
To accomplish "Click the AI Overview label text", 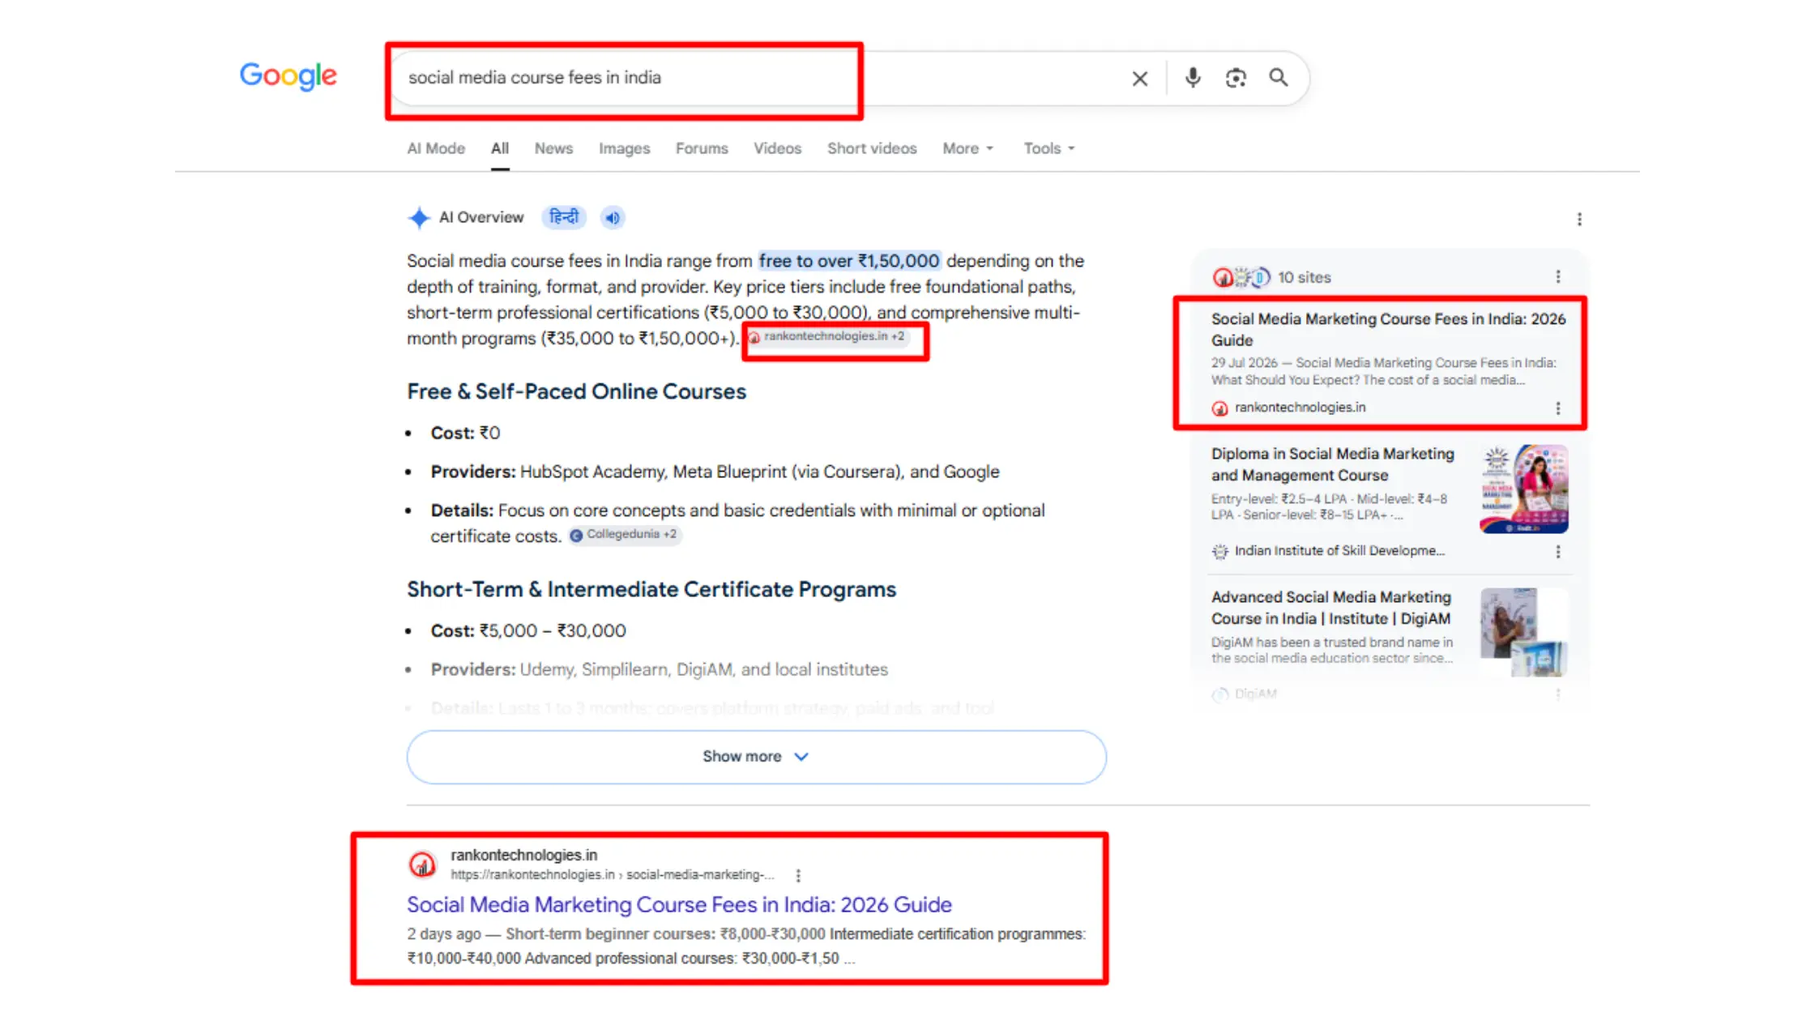I will coord(481,217).
